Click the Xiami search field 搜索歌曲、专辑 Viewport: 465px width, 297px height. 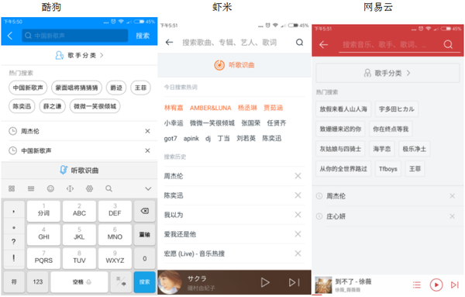[230, 43]
